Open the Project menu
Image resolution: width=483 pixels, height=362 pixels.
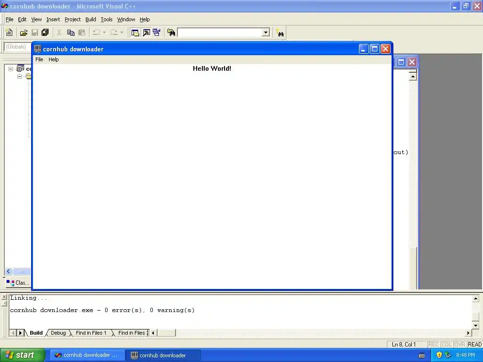tap(73, 19)
